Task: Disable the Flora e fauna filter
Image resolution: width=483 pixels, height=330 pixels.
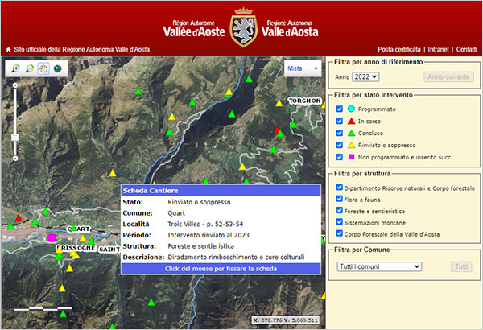Action: [340, 199]
